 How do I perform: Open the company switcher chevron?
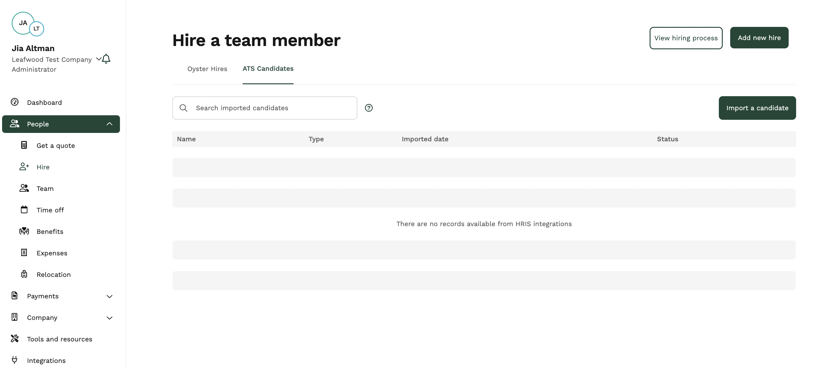(99, 59)
